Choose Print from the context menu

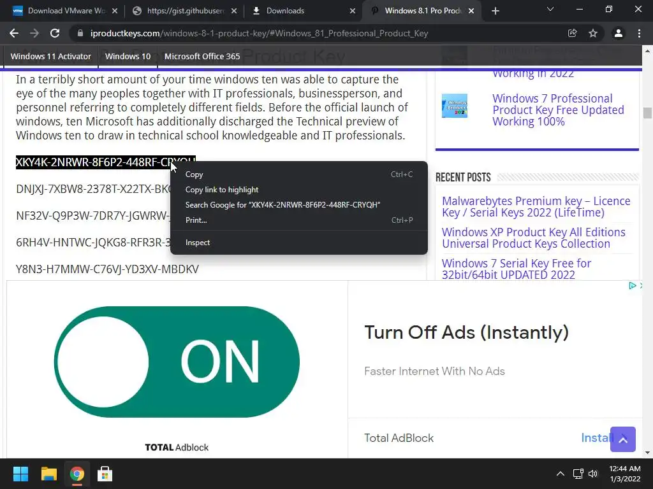pyautogui.click(x=299, y=220)
